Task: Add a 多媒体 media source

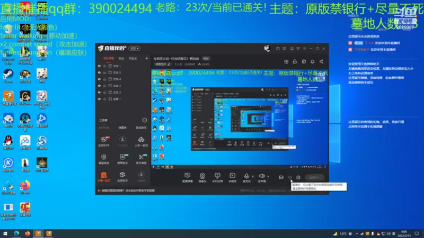Action: point(233,178)
